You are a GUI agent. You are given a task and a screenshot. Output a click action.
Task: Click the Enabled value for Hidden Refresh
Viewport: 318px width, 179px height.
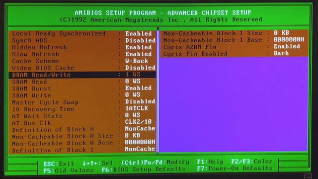(139, 47)
